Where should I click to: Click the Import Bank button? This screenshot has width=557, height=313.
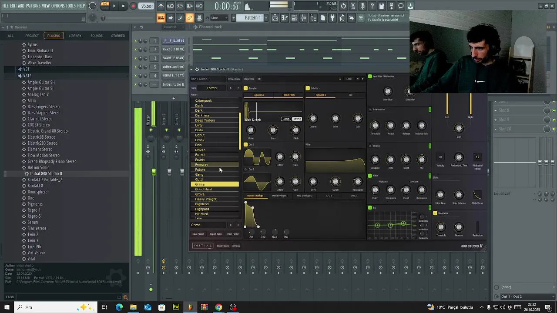(x=223, y=246)
